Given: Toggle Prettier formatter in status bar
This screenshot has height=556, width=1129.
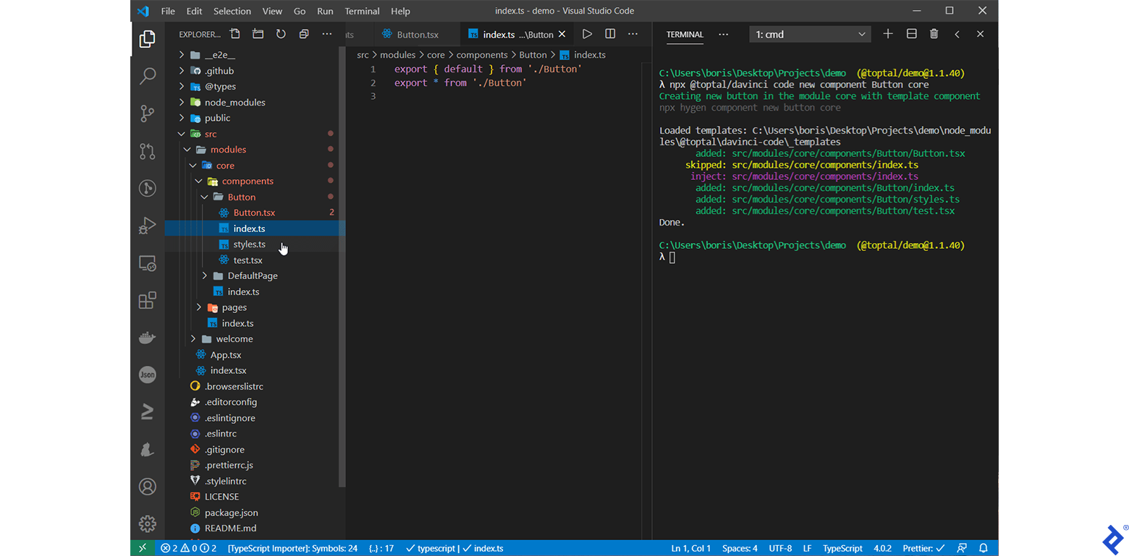Looking at the screenshot, I should coord(925,548).
